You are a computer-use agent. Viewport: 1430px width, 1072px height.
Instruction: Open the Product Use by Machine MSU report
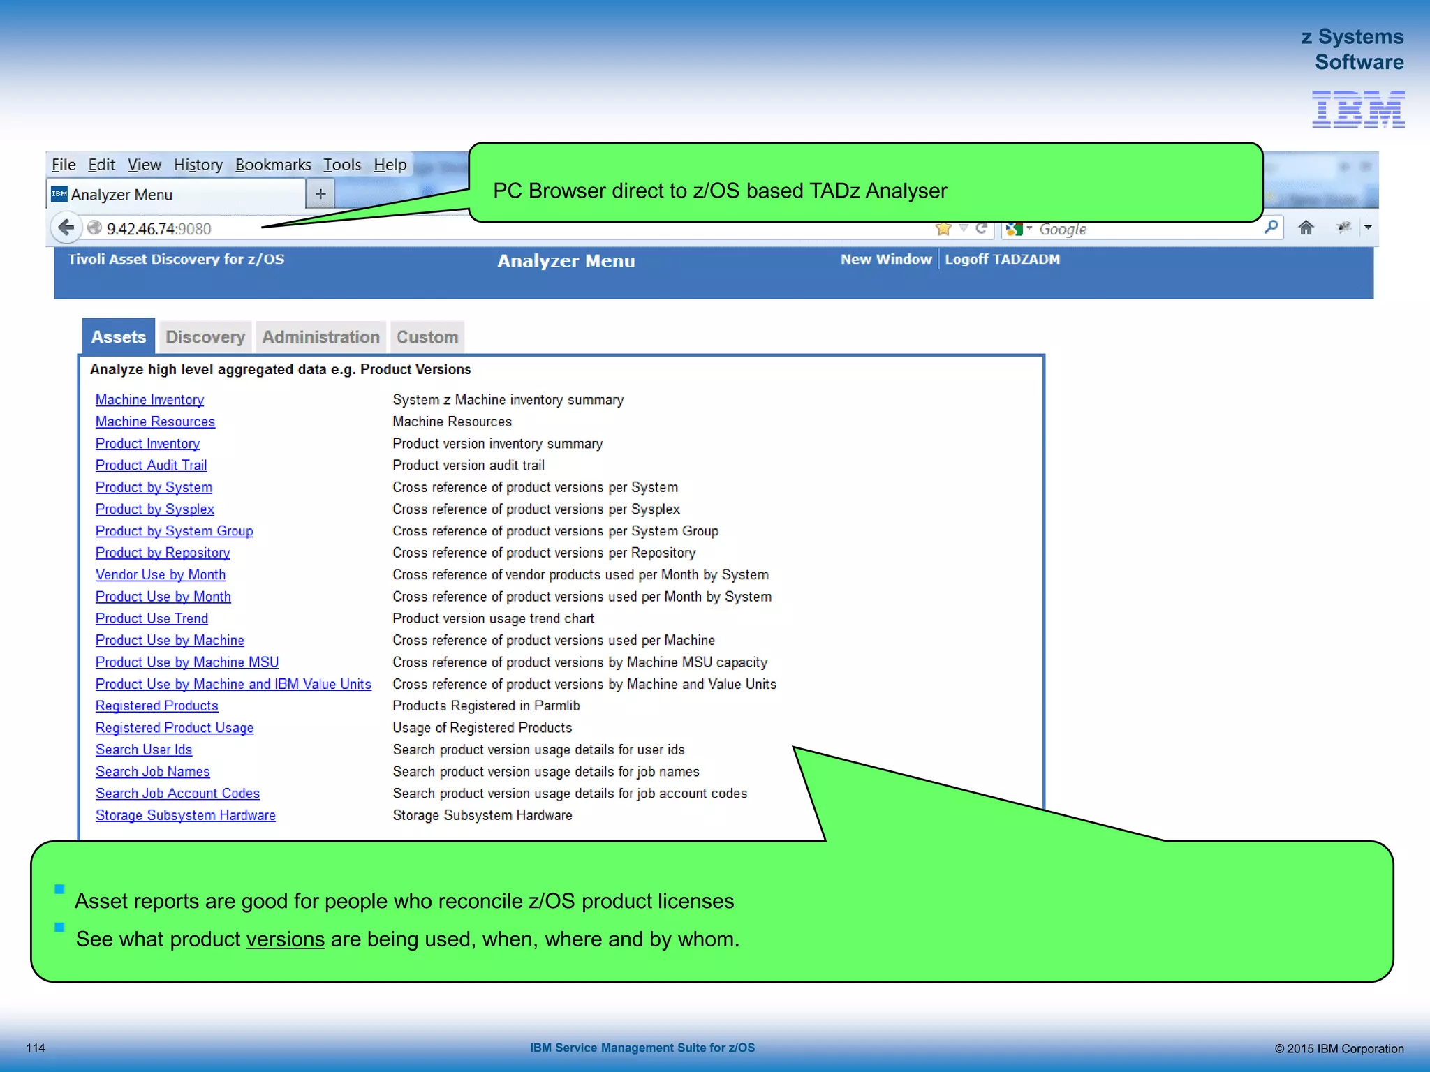click(x=187, y=662)
